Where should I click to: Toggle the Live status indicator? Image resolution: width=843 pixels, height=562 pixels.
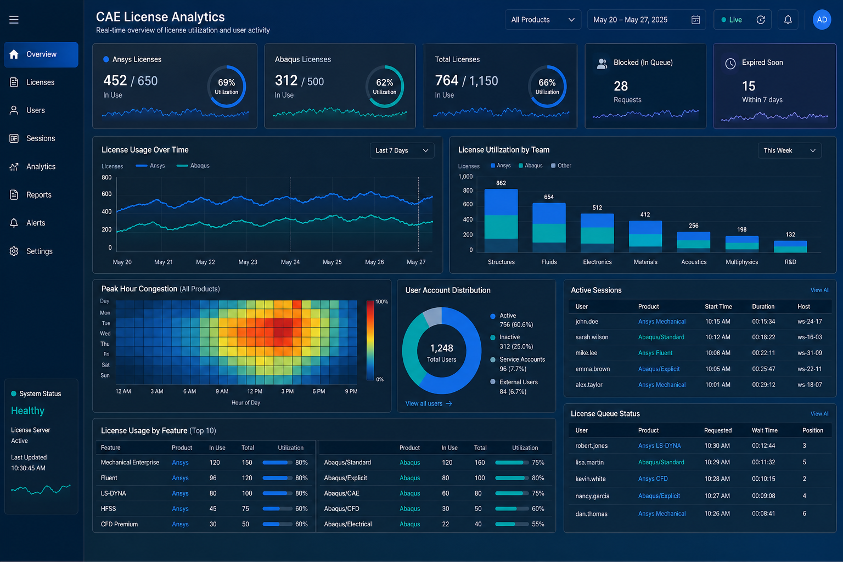[x=732, y=20]
